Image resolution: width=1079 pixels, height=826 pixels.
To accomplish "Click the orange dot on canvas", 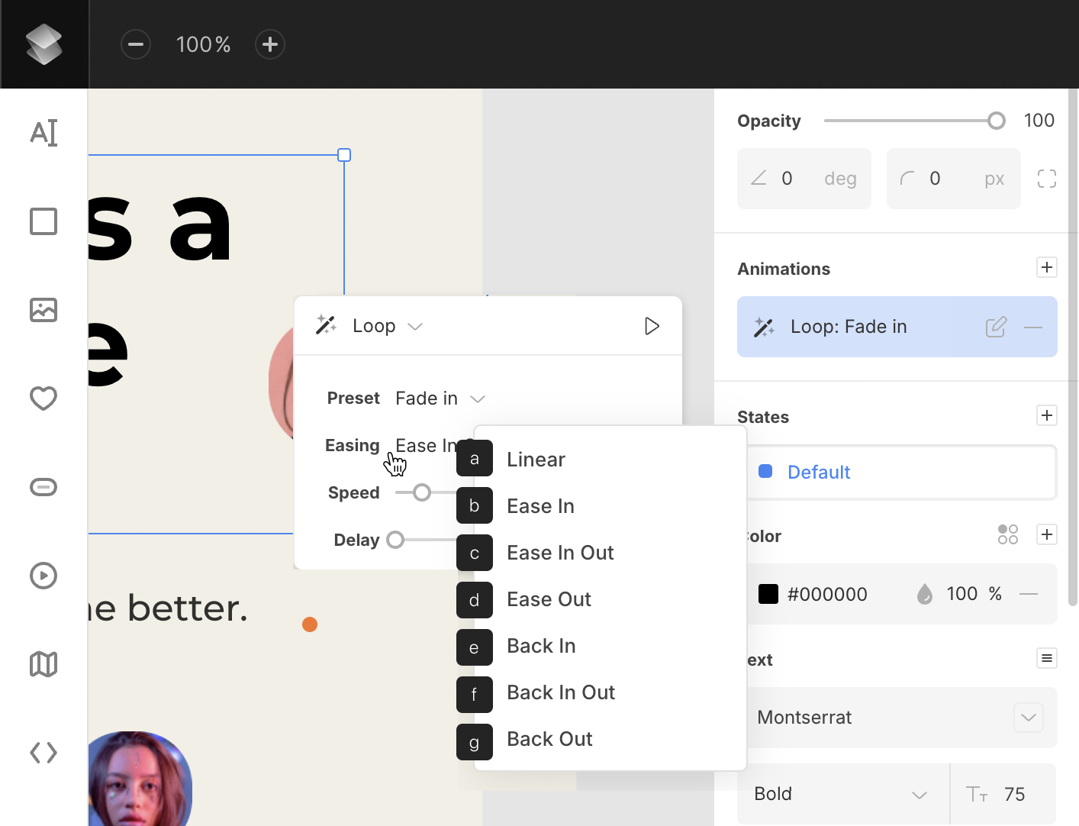I will 310,624.
